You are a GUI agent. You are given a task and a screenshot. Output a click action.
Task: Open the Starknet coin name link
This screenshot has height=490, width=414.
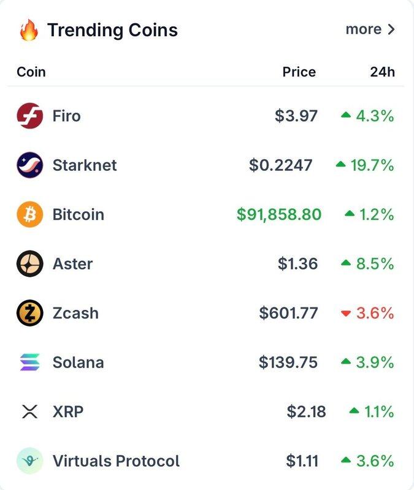coord(85,165)
